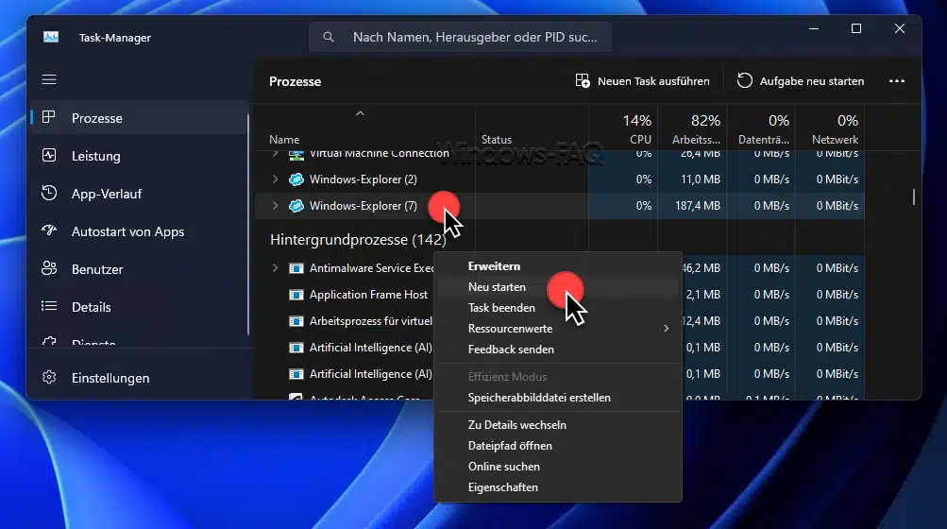Click the sidebar vertical scrollbar
947x529 pixels.
tap(248, 224)
